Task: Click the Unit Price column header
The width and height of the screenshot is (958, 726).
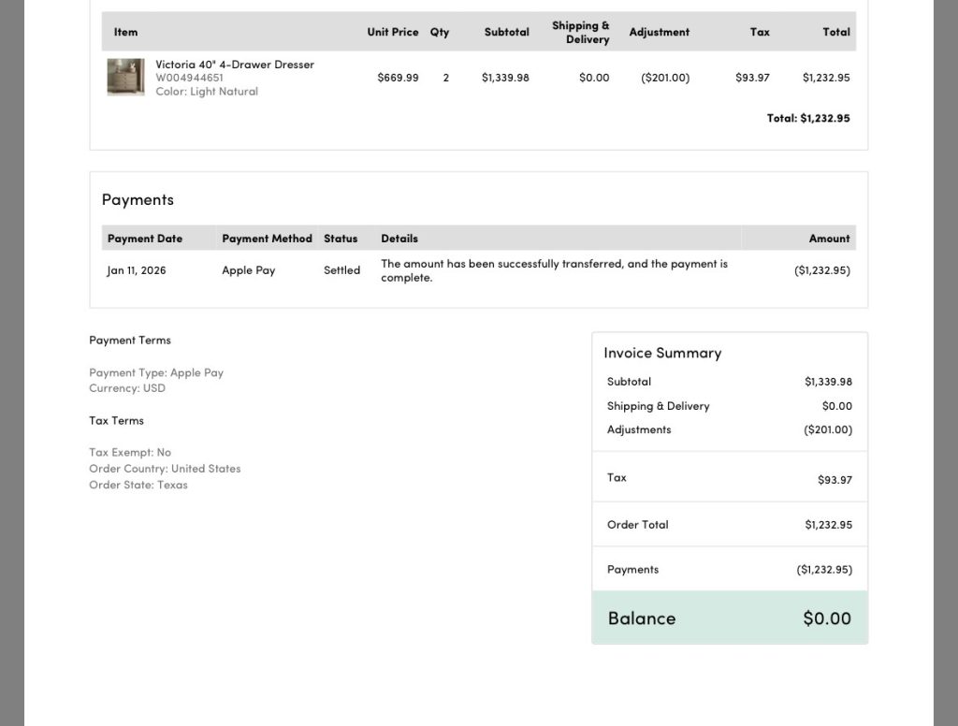Action: tap(392, 32)
